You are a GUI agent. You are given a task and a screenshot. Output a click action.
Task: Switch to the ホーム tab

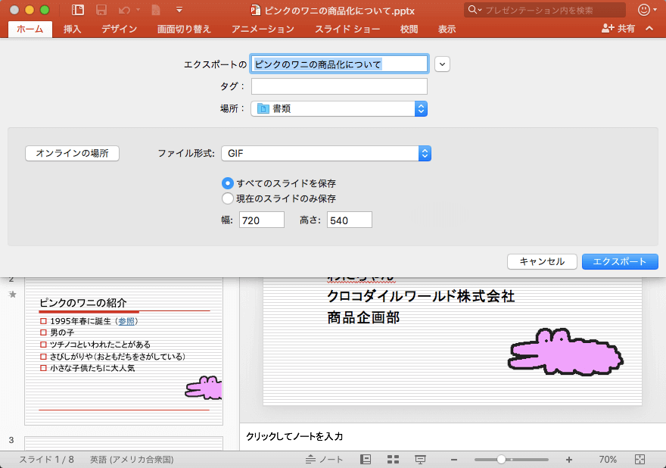pos(30,29)
